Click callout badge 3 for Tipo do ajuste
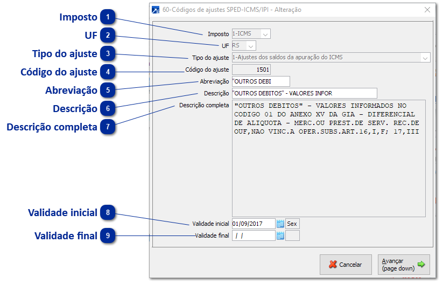443x284 pixels. click(x=108, y=54)
